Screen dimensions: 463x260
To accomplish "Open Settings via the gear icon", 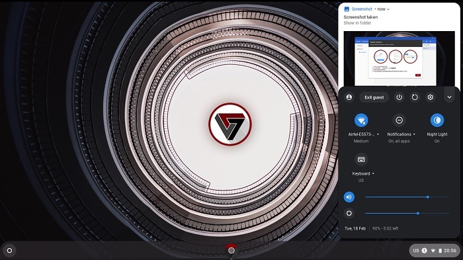I will tap(431, 97).
